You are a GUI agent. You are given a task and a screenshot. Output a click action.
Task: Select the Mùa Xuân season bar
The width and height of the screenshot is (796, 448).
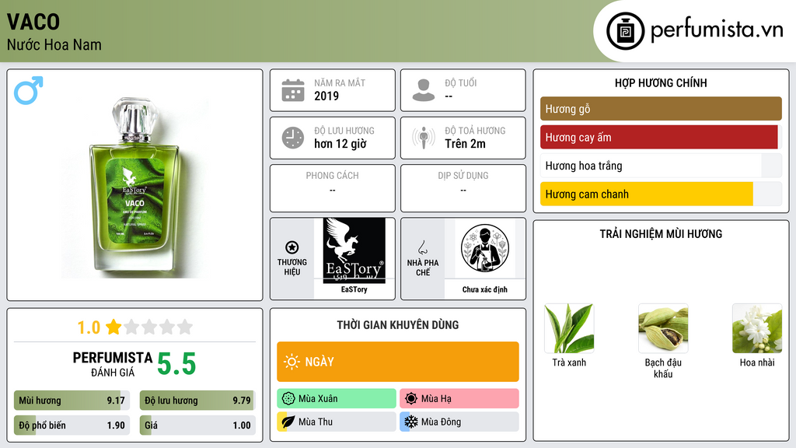pos(337,399)
